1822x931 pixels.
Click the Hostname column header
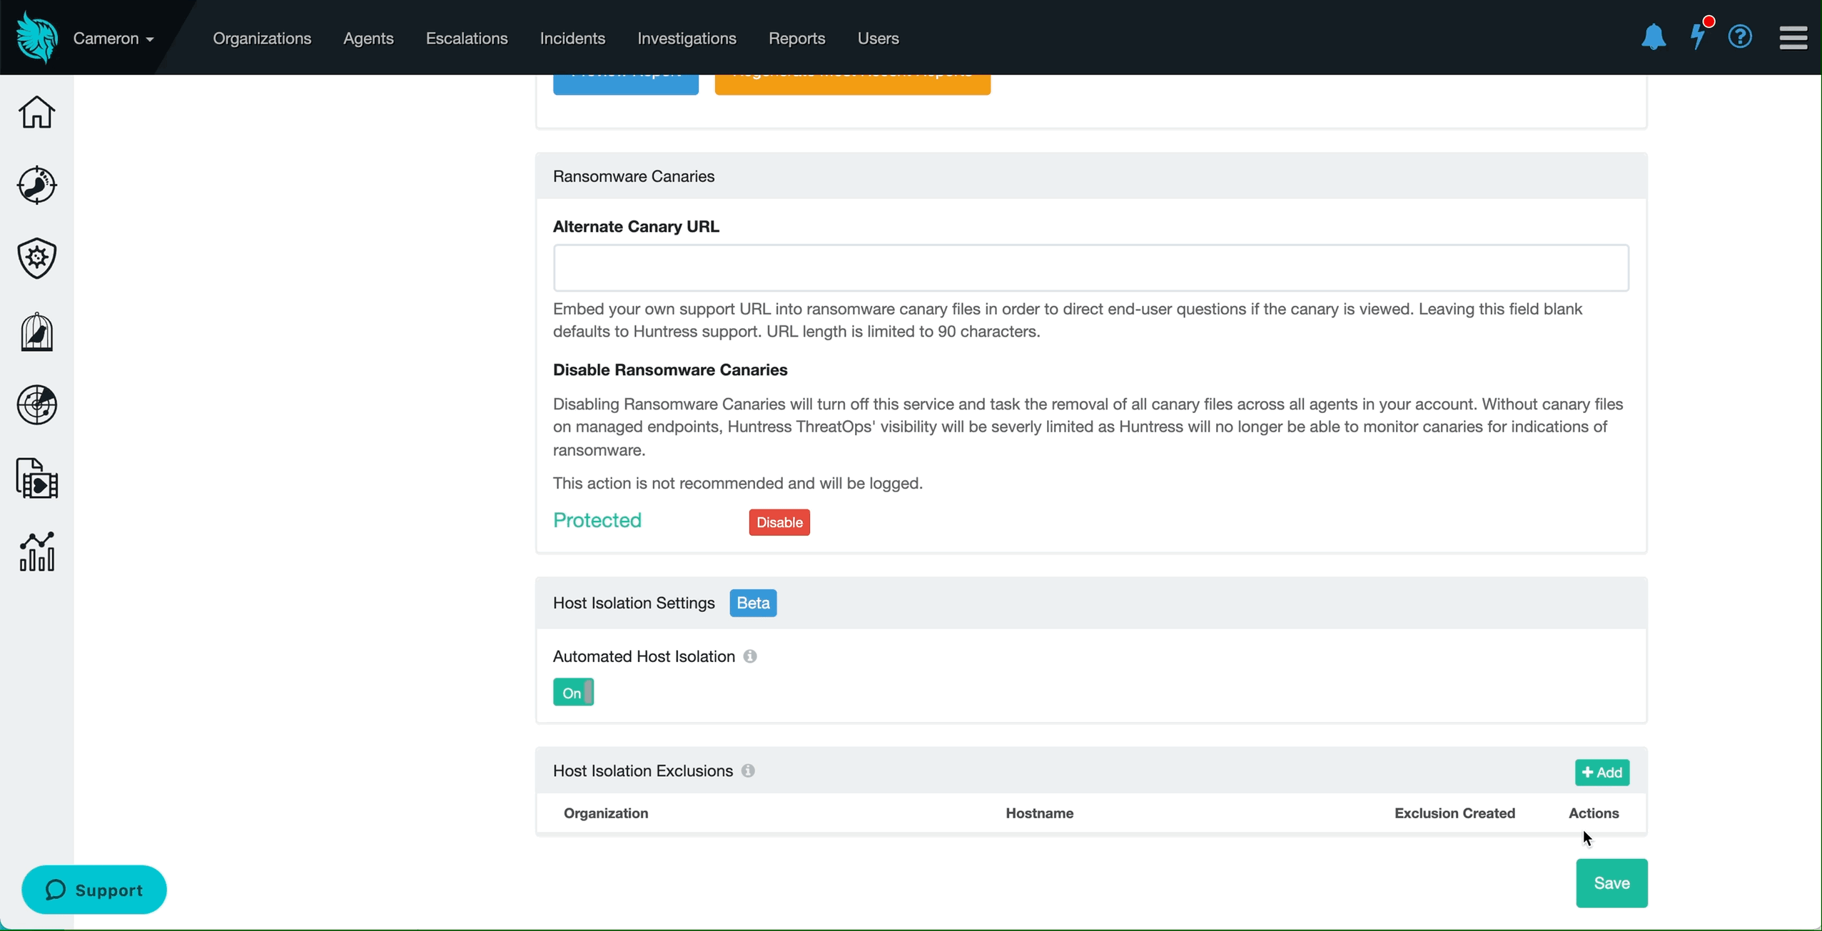(x=1039, y=813)
